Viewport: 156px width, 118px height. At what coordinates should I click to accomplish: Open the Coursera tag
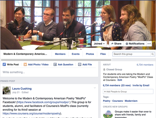click(x=117, y=101)
